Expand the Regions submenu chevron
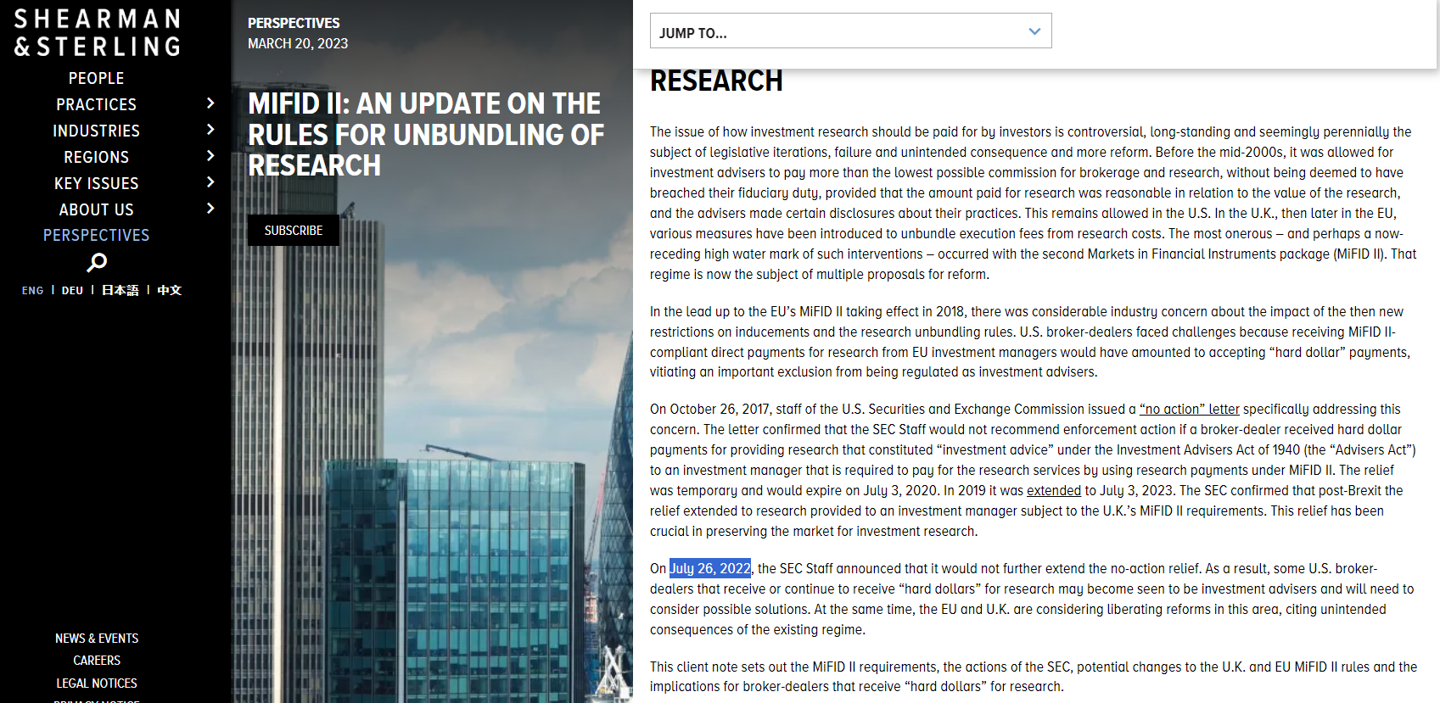 tap(210, 156)
